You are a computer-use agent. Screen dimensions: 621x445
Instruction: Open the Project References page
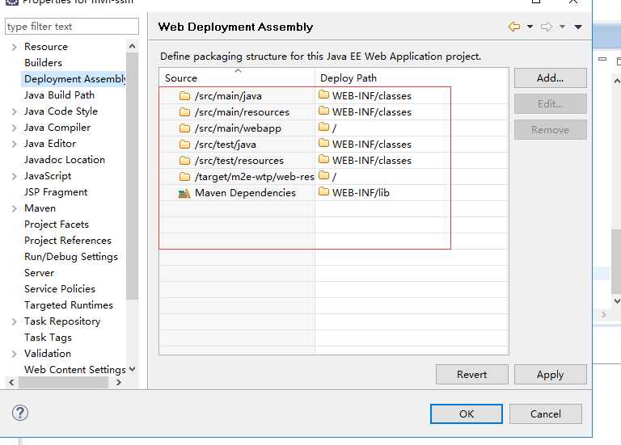pos(68,241)
